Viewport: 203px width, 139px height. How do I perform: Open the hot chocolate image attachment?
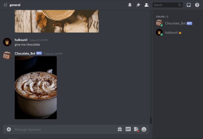click(x=36, y=88)
